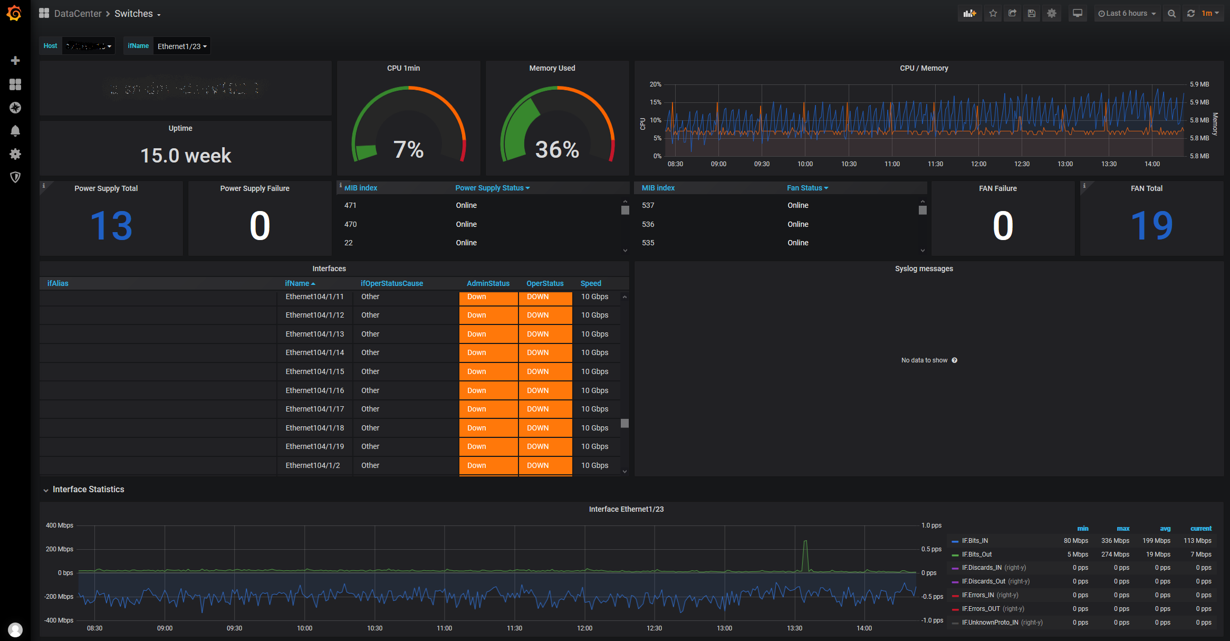The height and width of the screenshot is (641, 1230).
Task: Toggle IF.Bits_IN series in legend
Action: [x=975, y=541]
